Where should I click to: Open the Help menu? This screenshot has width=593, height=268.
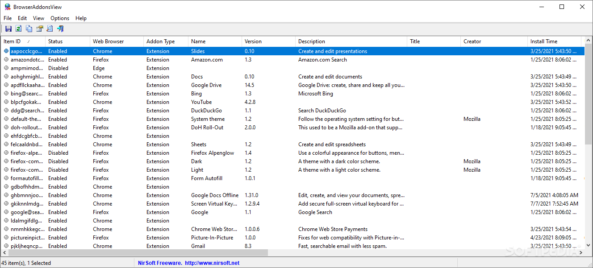pos(81,18)
